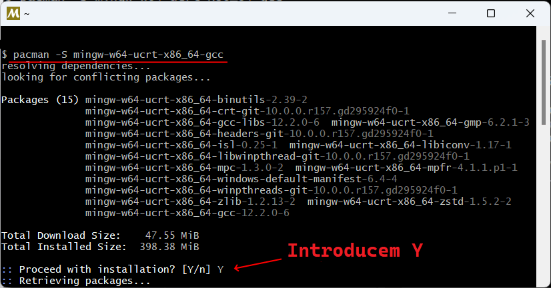The width and height of the screenshot is (551, 288).
Task: Minimize the terminal window
Action: point(452,13)
